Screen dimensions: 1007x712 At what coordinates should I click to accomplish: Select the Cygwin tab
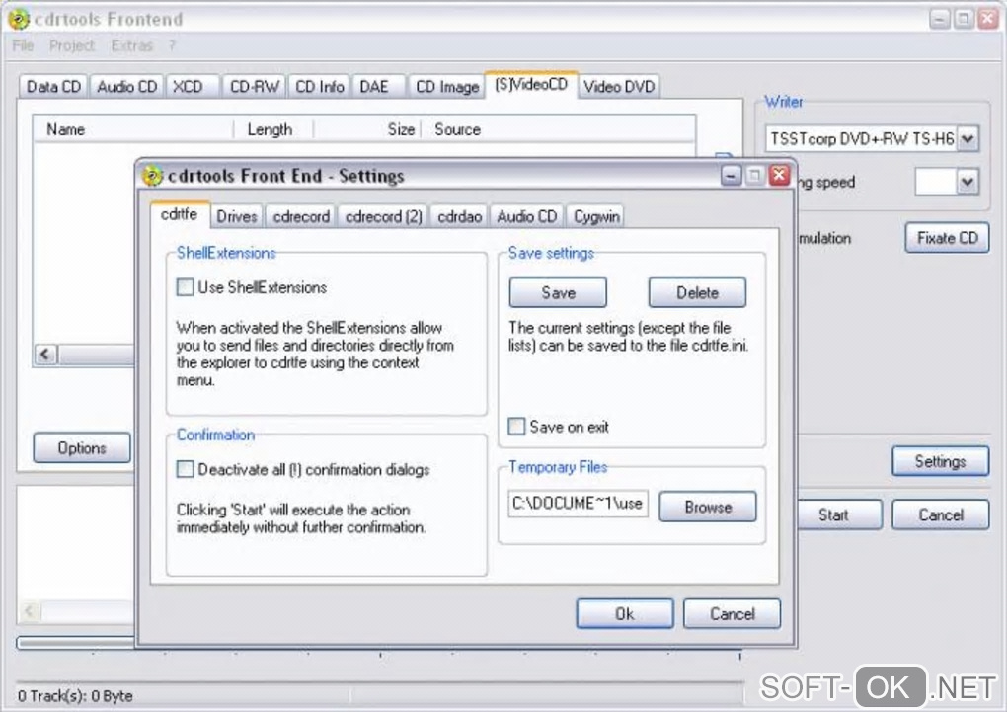click(x=596, y=216)
